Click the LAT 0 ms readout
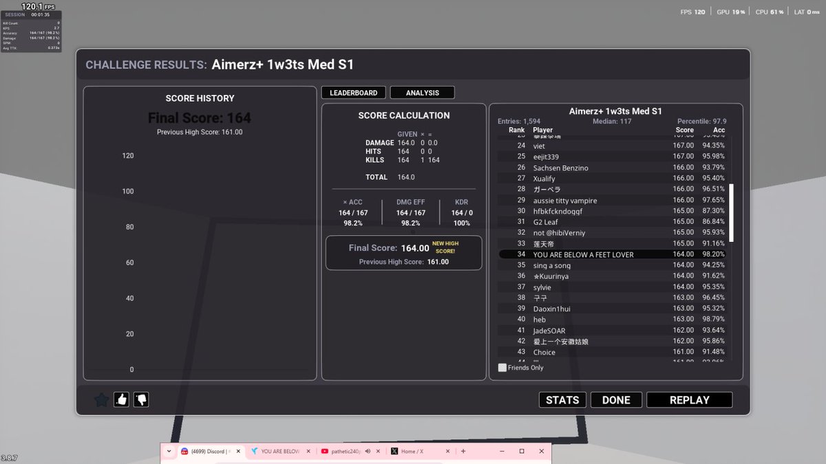The height and width of the screenshot is (464, 826). [x=807, y=12]
